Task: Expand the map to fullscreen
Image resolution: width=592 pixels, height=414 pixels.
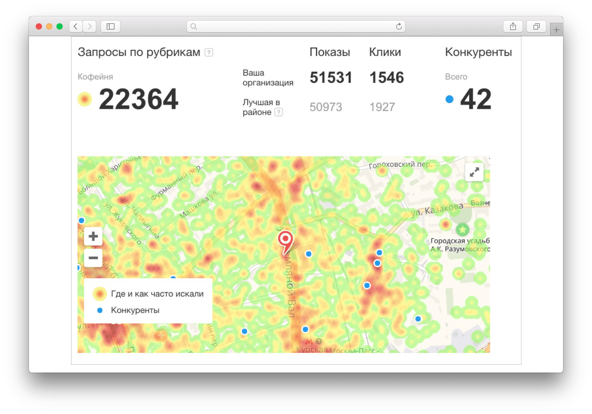Action: pyautogui.click(x=474, y=173)
